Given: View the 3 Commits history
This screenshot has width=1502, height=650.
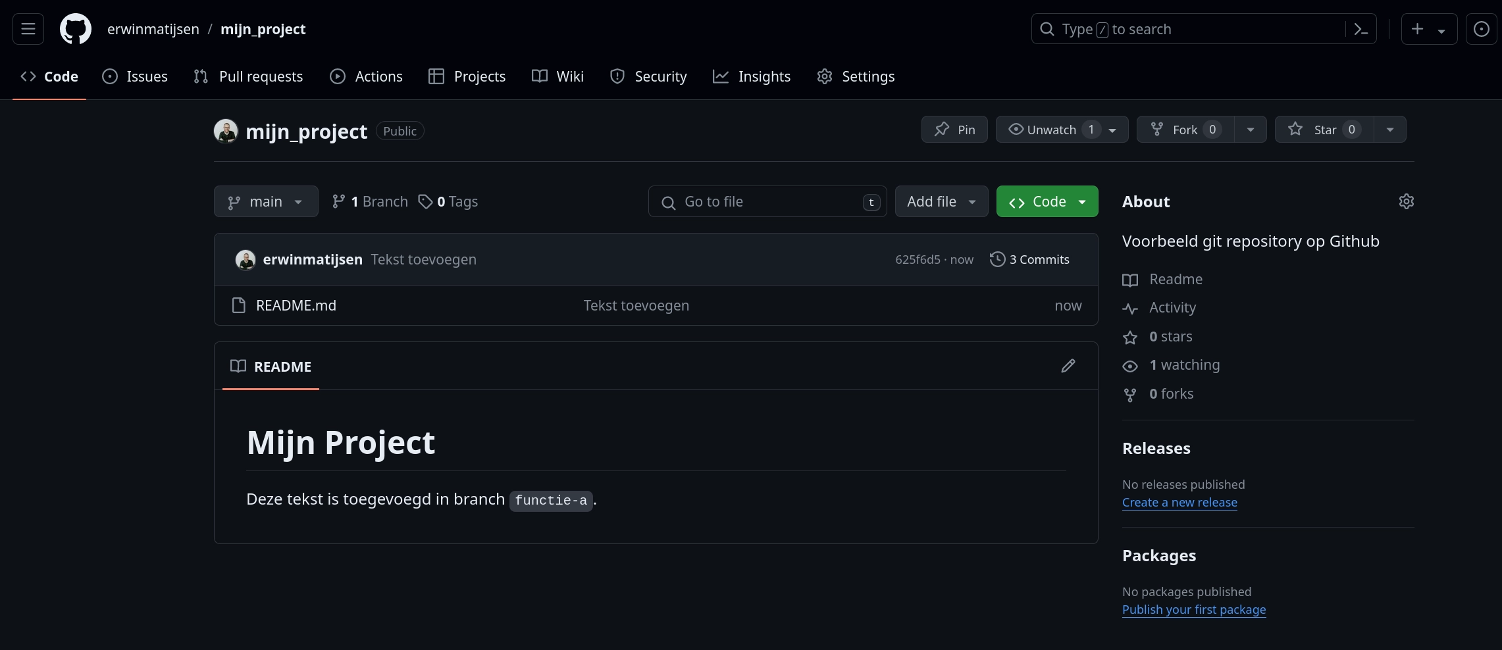Looking at the screenshot, I should click(1029, 260).
